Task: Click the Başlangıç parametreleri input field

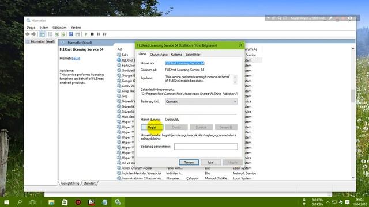Action: coord(206,147)
